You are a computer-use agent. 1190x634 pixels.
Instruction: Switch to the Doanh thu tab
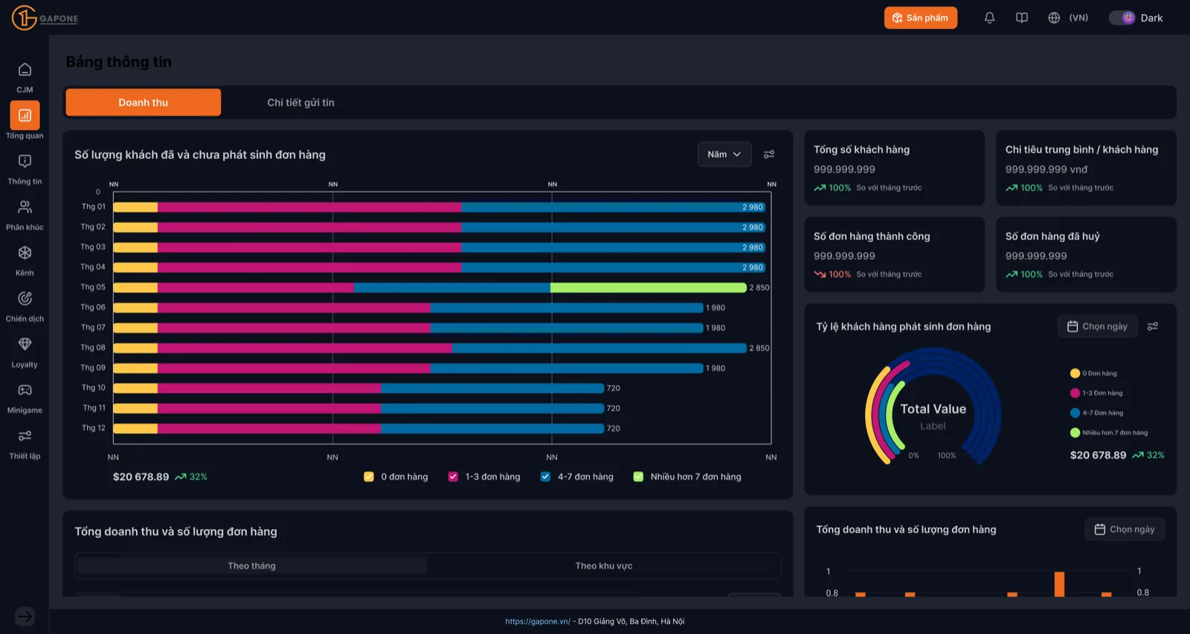pyautogui.click(x=144, y=103)
